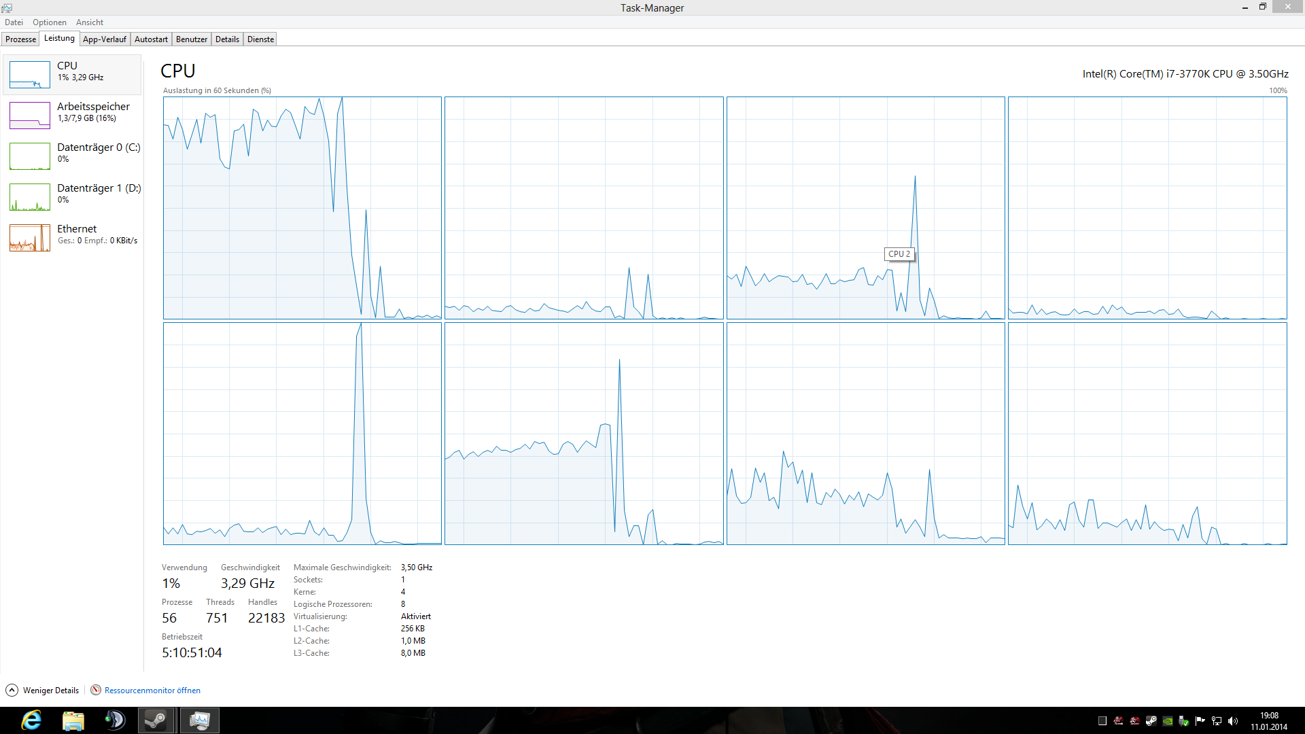This screenshot has height=734, width=1305.
Task: Open the Datei menu
Action: click(14, 22)
